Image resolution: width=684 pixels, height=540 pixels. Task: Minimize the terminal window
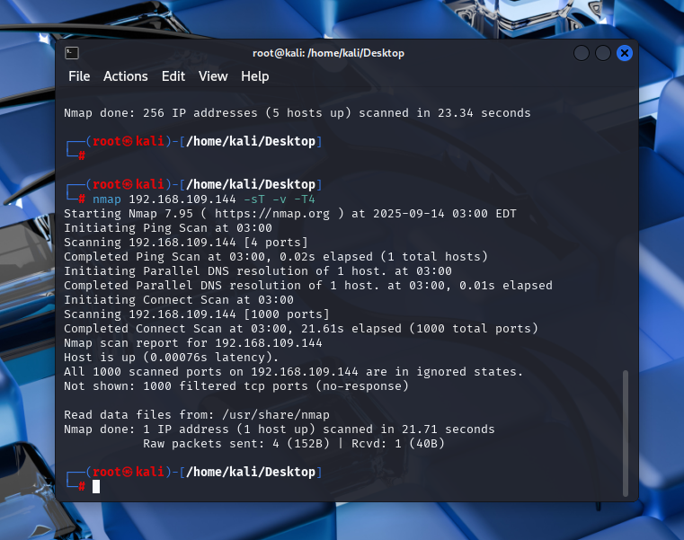coord(582,53)
